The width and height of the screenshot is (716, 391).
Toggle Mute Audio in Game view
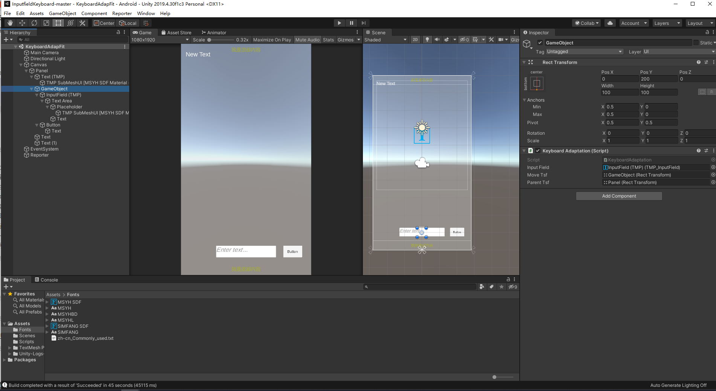[x=307, y=40]
